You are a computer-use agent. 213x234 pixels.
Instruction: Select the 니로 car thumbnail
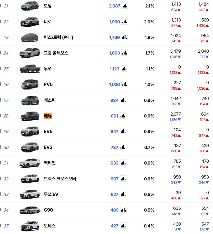pos(30,21)
